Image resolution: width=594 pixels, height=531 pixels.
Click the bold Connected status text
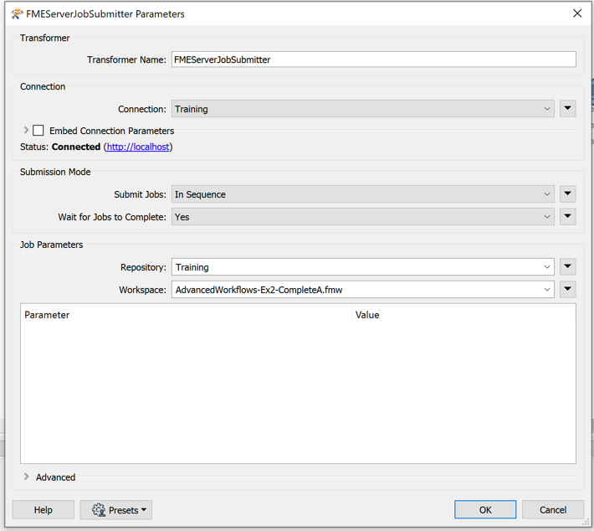(x=76, y=147)
